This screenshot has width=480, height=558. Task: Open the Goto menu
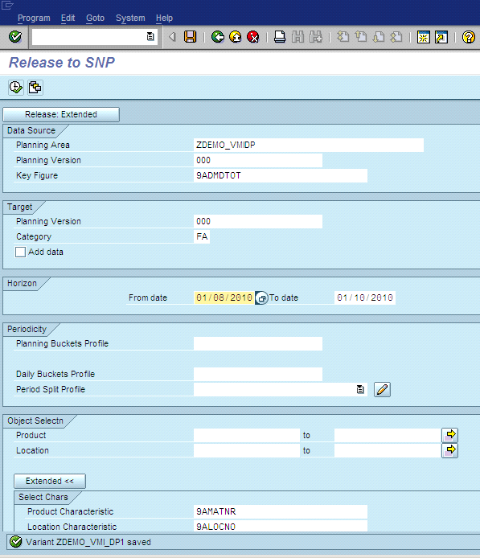(x=96, y=18)
